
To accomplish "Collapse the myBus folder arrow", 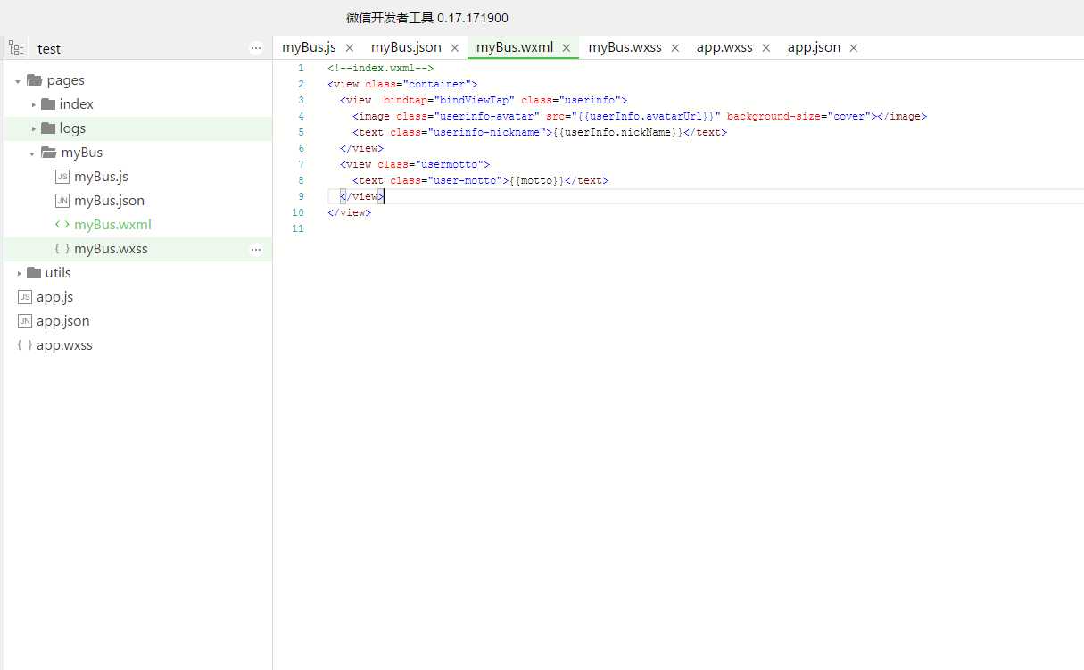I will pos(32,153).
